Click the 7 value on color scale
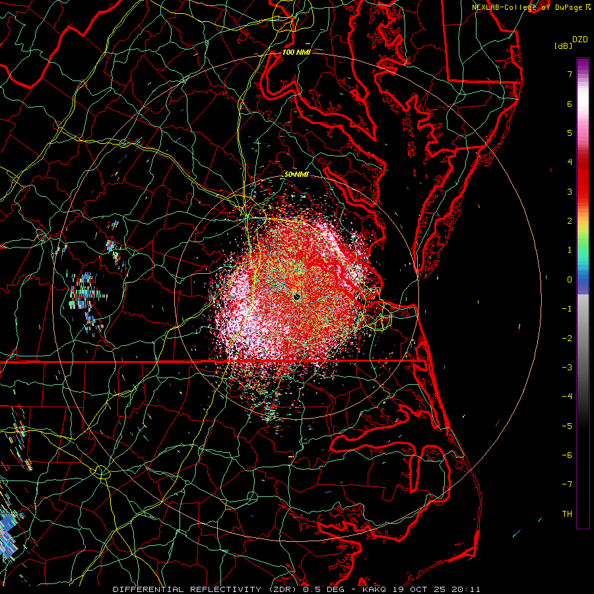Image resolution: width=594 pixels, height=594 pixels. pos(570,74)
